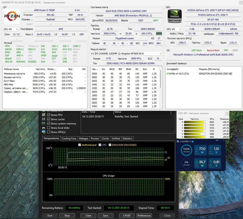Click the CPU voltage 1,12 V tile in L-Connect
Screen dimensions: 243x219
coord(215,150)
